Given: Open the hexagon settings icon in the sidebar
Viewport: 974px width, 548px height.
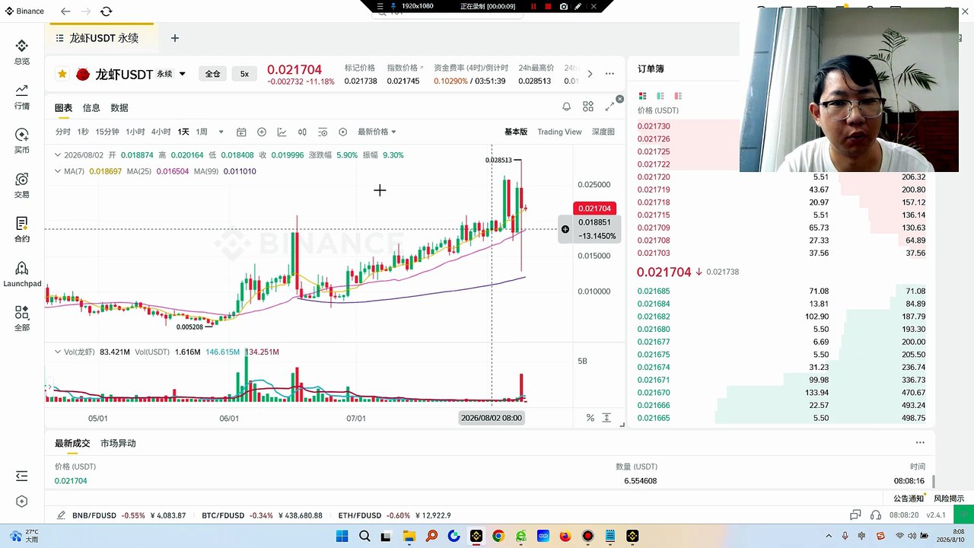Looking at the screenshot, I should [21, 502].
